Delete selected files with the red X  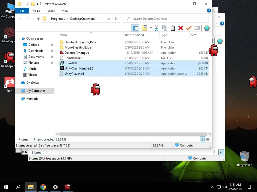(181, 28)
